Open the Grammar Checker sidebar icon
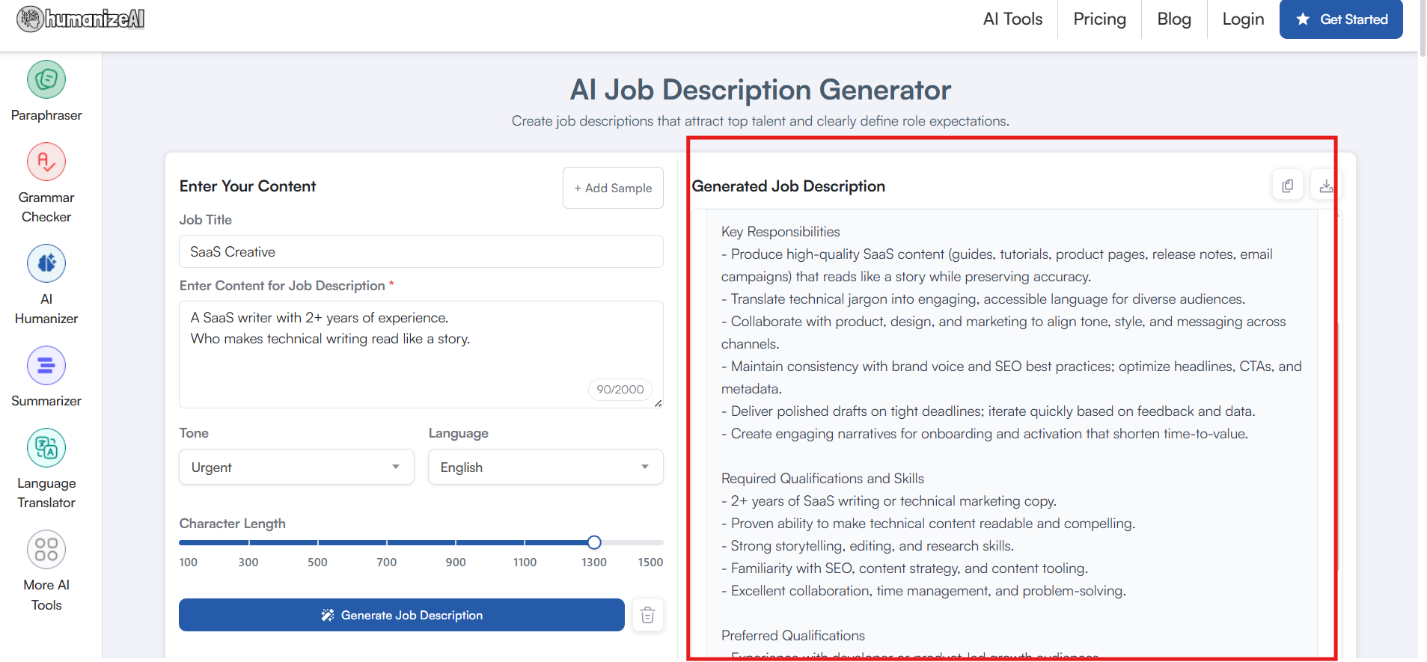This screenshot has height=662, width=1427. pyautogui.click(x=46, y=162)
